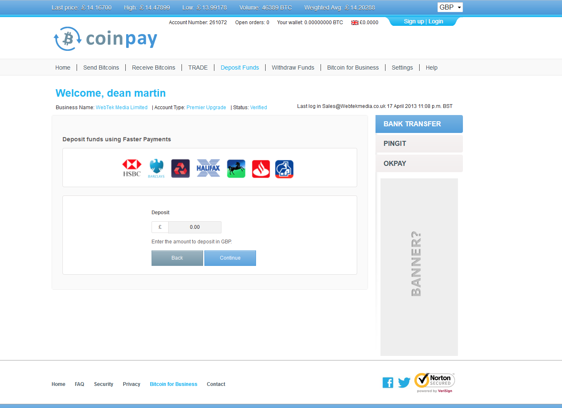Open Bitcoin for Business in navigation bar
This screenshot has width=562, height=408.
[353, 68]
